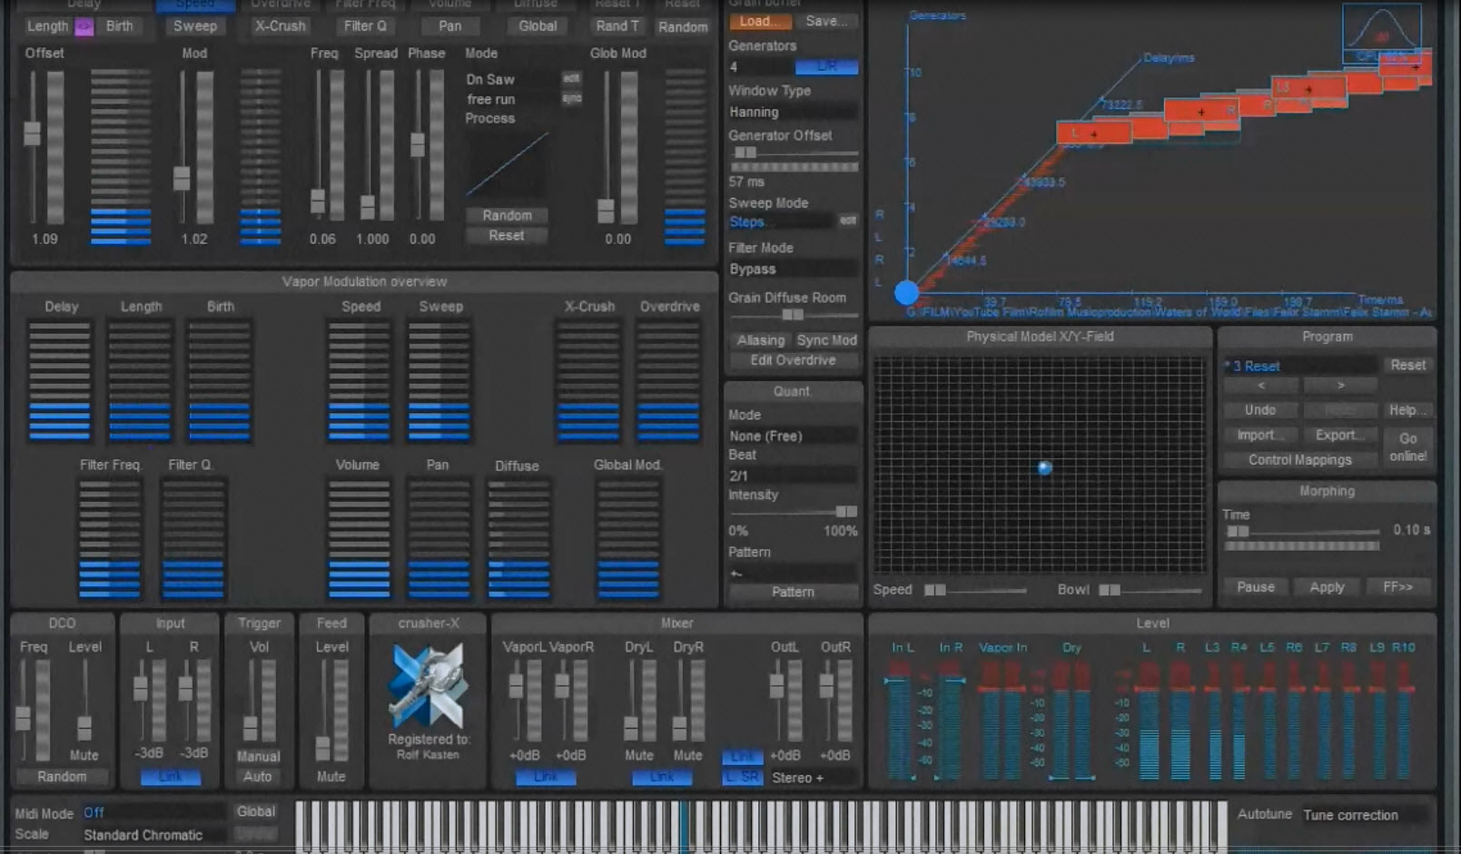Click the Apply morphing button

pyautogui.click(x=1327, y=587)
